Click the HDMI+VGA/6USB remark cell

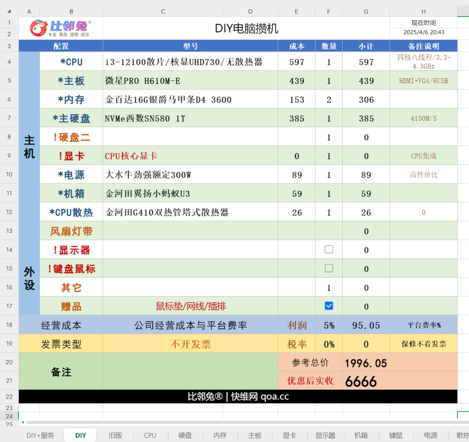pos(424,81)
